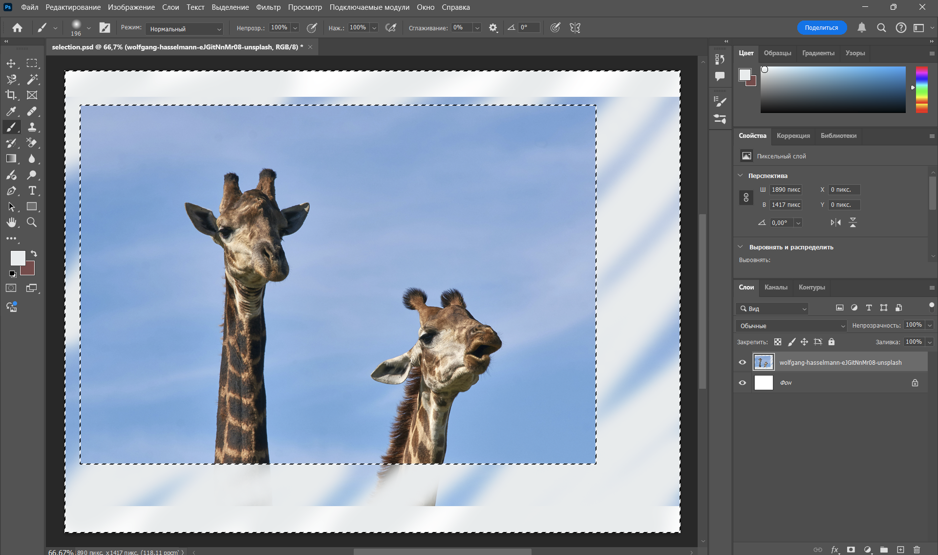Select the Move tool
The image size is (938, 555).
point(11,64)
